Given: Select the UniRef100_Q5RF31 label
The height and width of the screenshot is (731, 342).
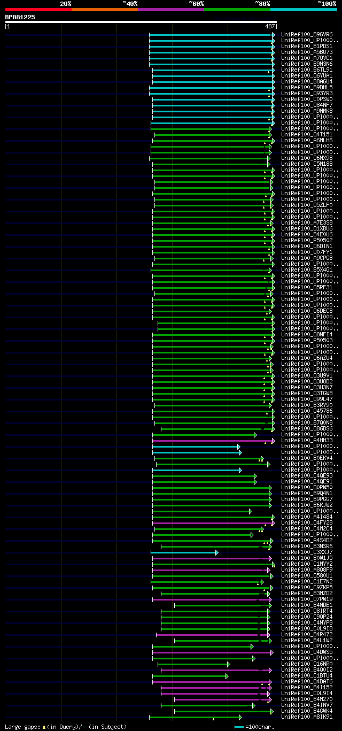Looking at the screenshot, I should 306,287.
